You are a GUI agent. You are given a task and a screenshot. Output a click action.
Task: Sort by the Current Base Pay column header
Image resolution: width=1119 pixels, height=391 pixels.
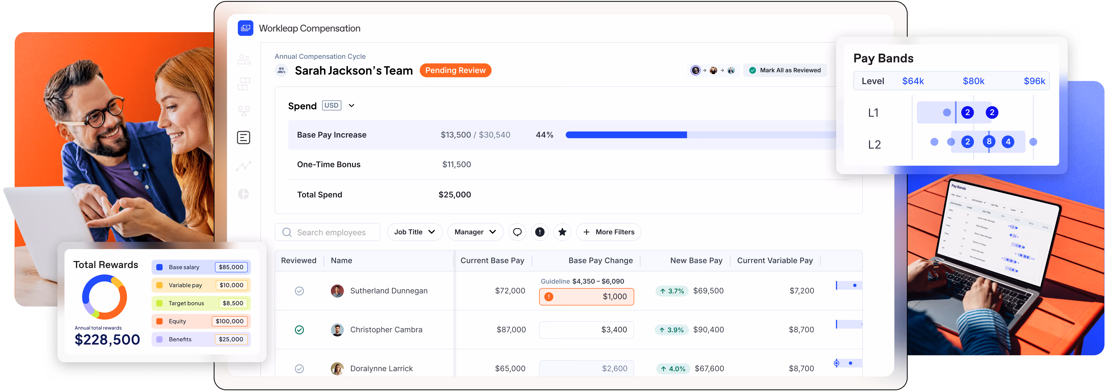[492, 261]
